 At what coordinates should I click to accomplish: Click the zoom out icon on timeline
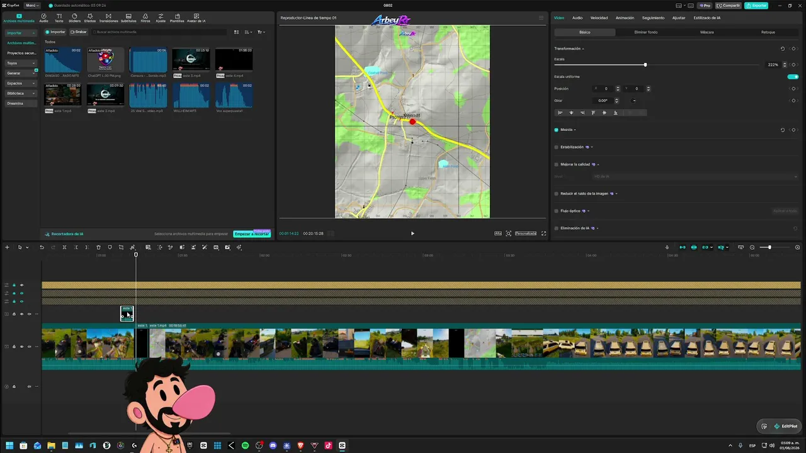[x=752, y=247]
